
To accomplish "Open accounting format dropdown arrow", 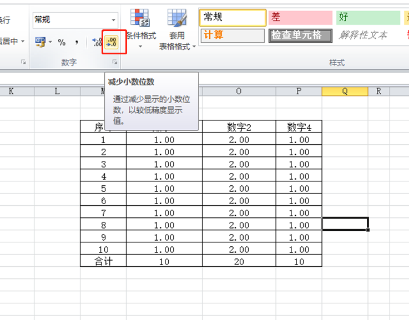I will (x=51, y=42).
